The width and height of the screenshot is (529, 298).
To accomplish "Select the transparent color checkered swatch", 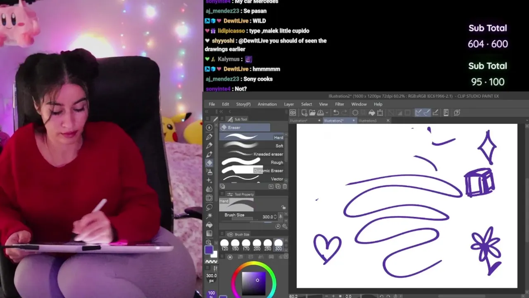I will tap(211, 262).
